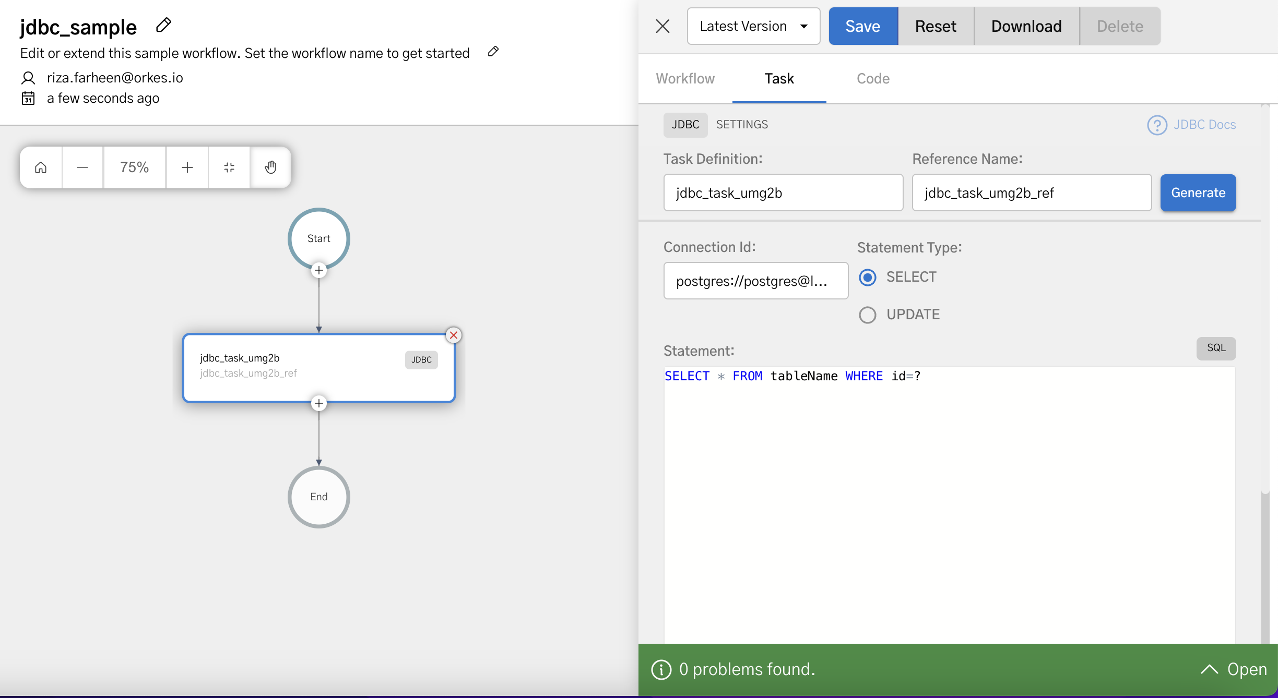Viewport: 1278px width, 698px height.
Task: Switch to the Code tab
Action: tap(873, 79)
